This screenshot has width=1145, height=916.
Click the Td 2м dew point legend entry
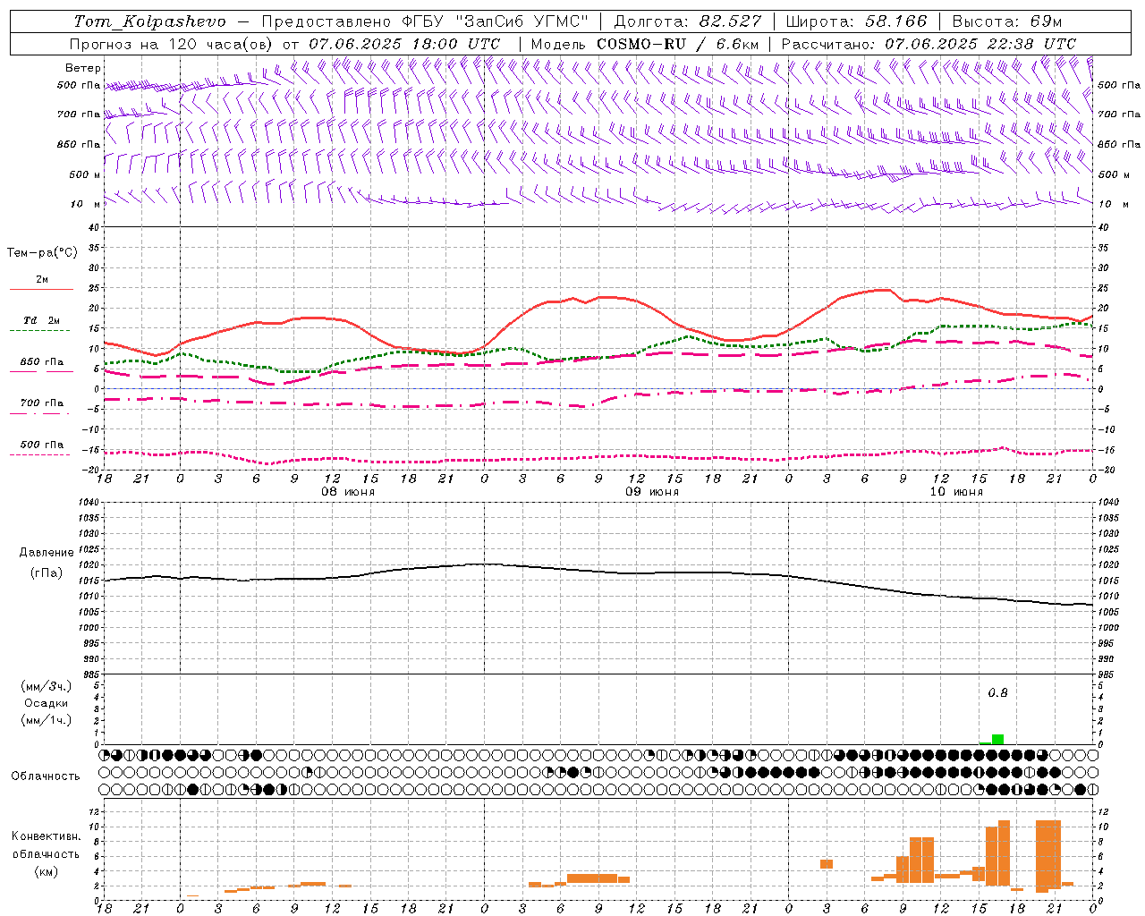click(42, 320)
